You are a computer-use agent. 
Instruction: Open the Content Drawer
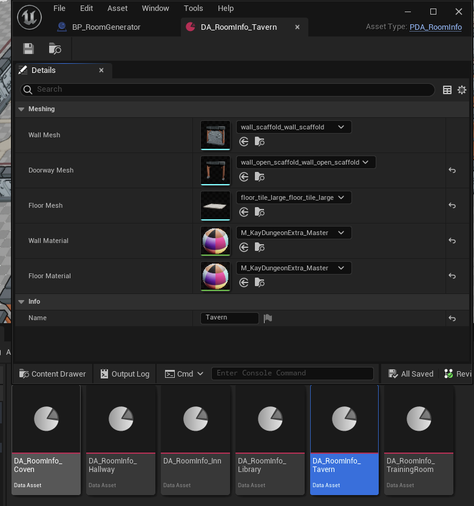(53, 374)
